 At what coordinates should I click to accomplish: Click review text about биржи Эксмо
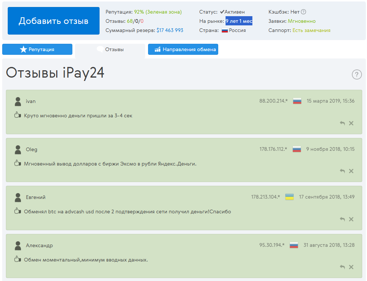pos(110,164)
